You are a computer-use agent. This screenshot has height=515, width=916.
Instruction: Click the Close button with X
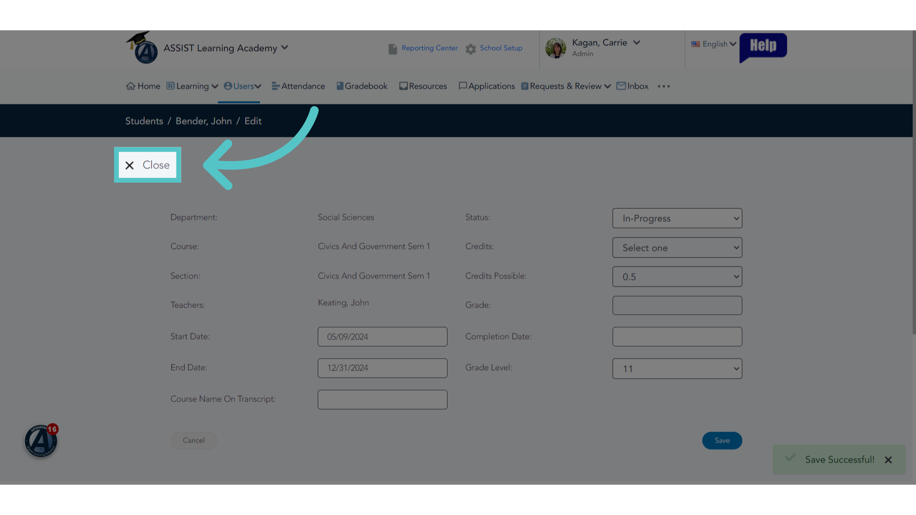click(x=147, y=165)
